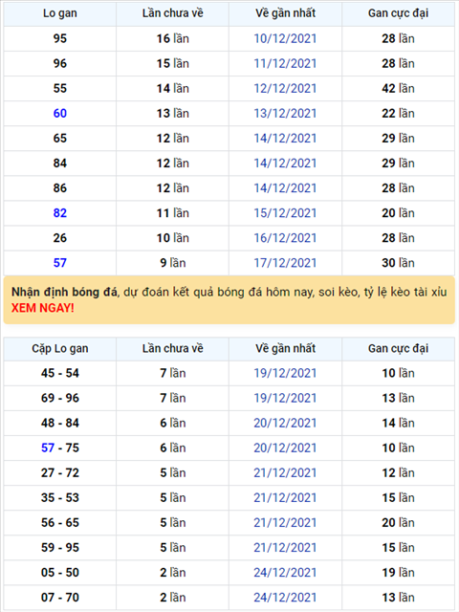Click pair 05 - 50

click(x=60, y=573)
